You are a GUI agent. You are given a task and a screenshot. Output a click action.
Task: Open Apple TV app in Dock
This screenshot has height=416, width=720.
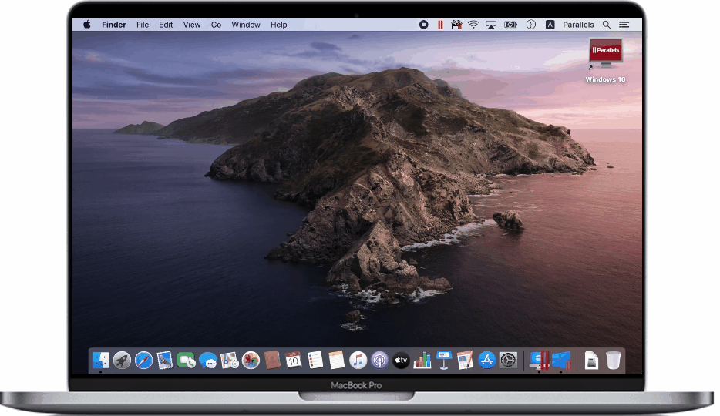point(401,361)
